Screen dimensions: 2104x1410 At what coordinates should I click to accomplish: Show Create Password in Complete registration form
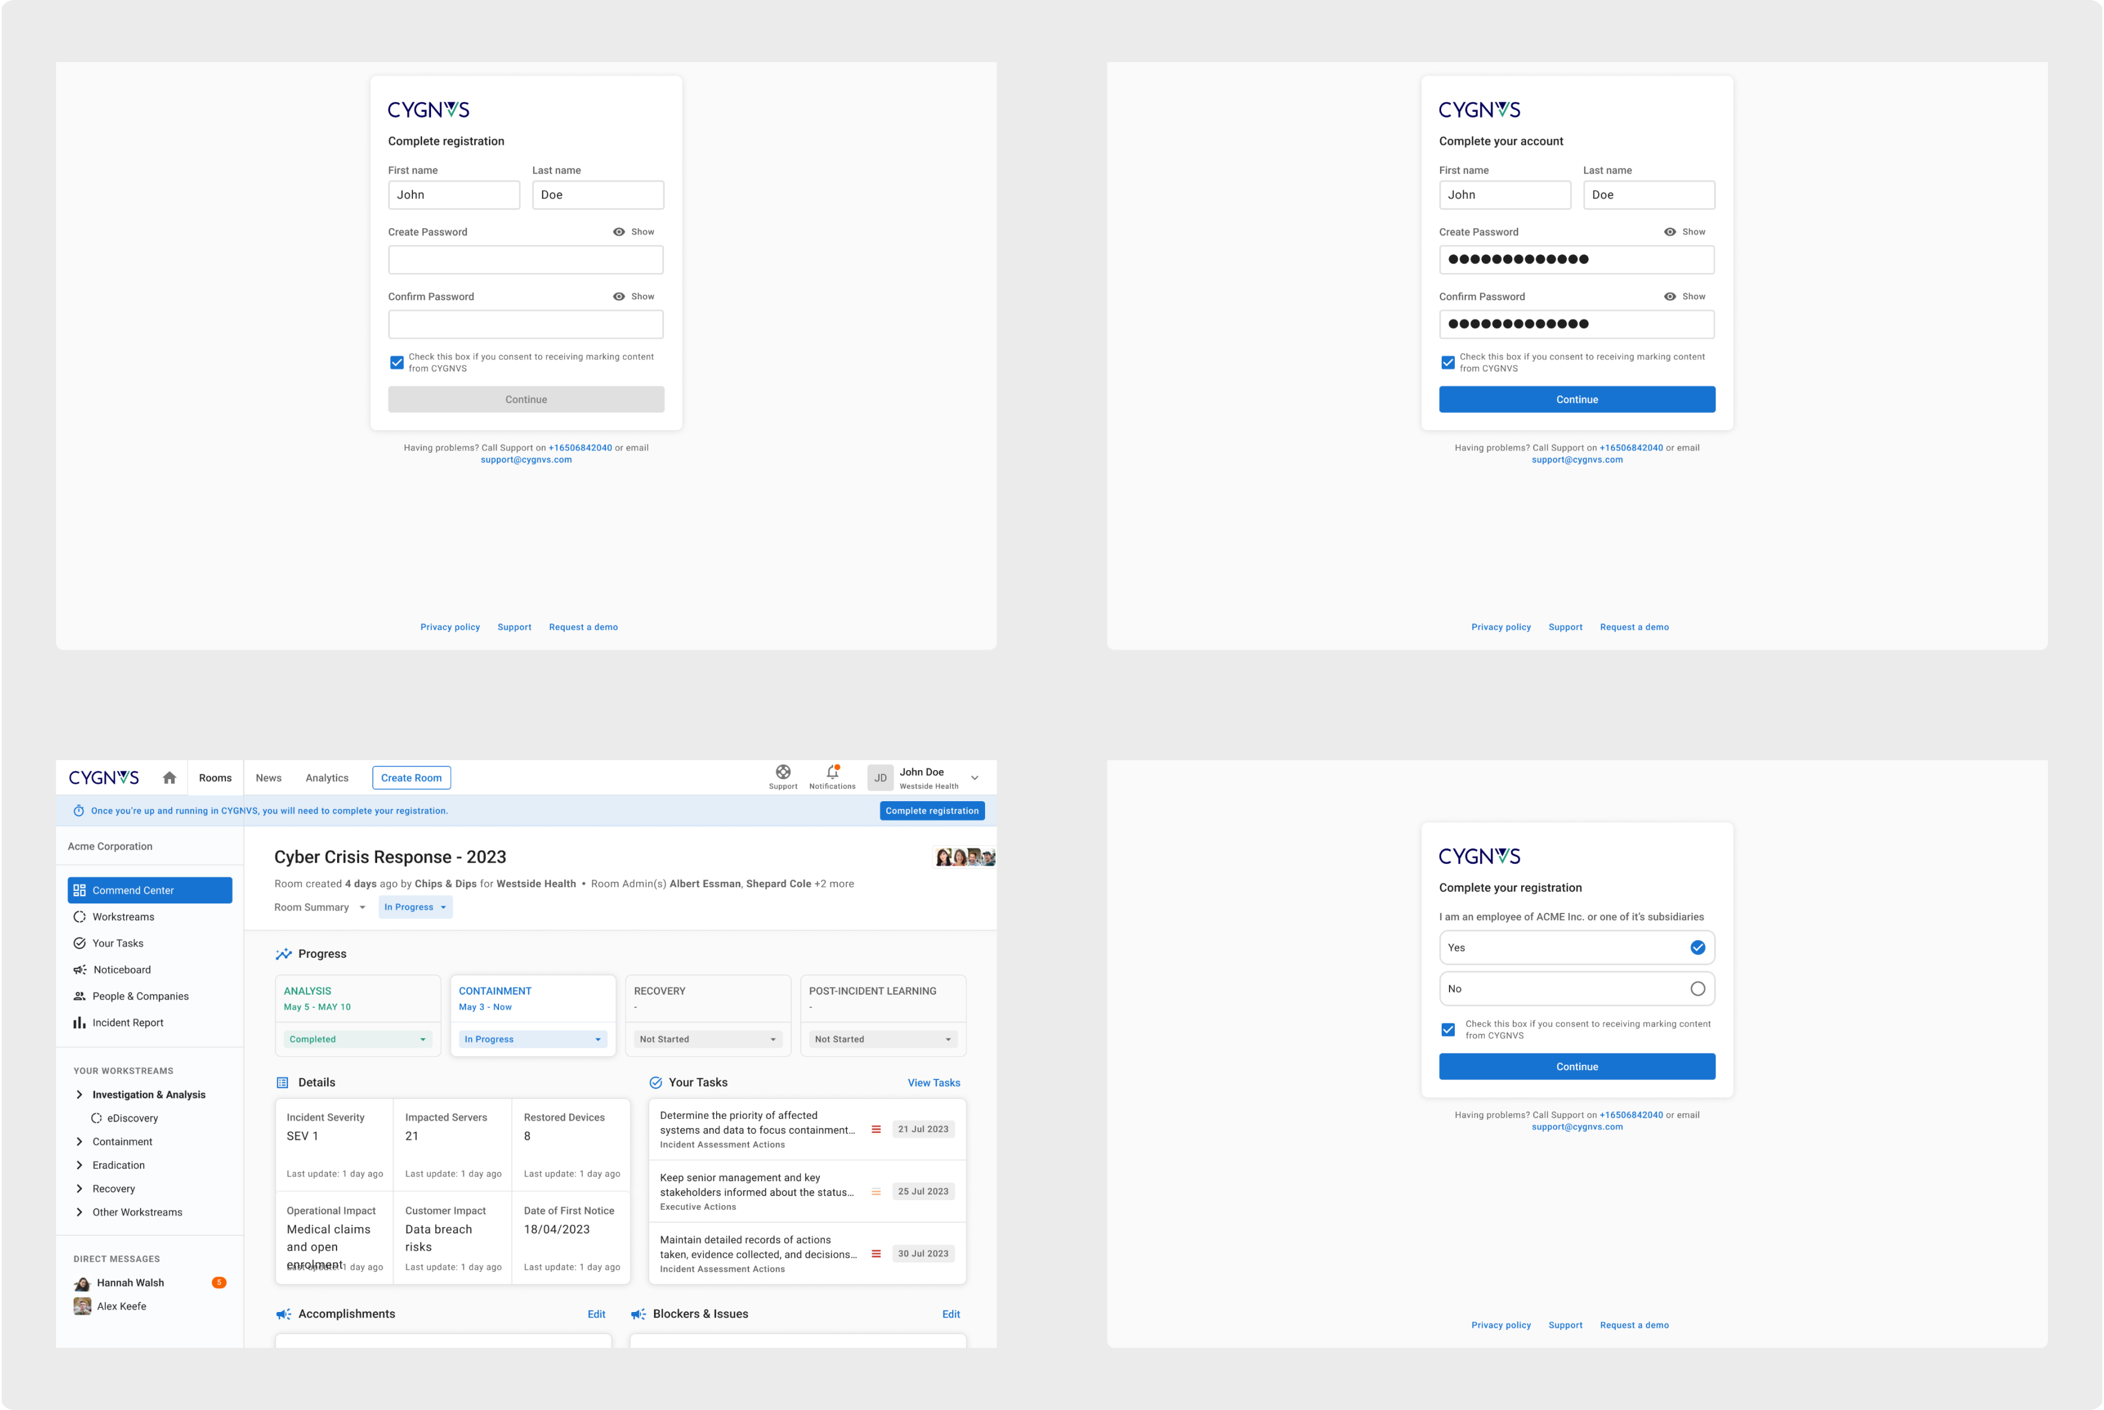[x=633, y=232]
